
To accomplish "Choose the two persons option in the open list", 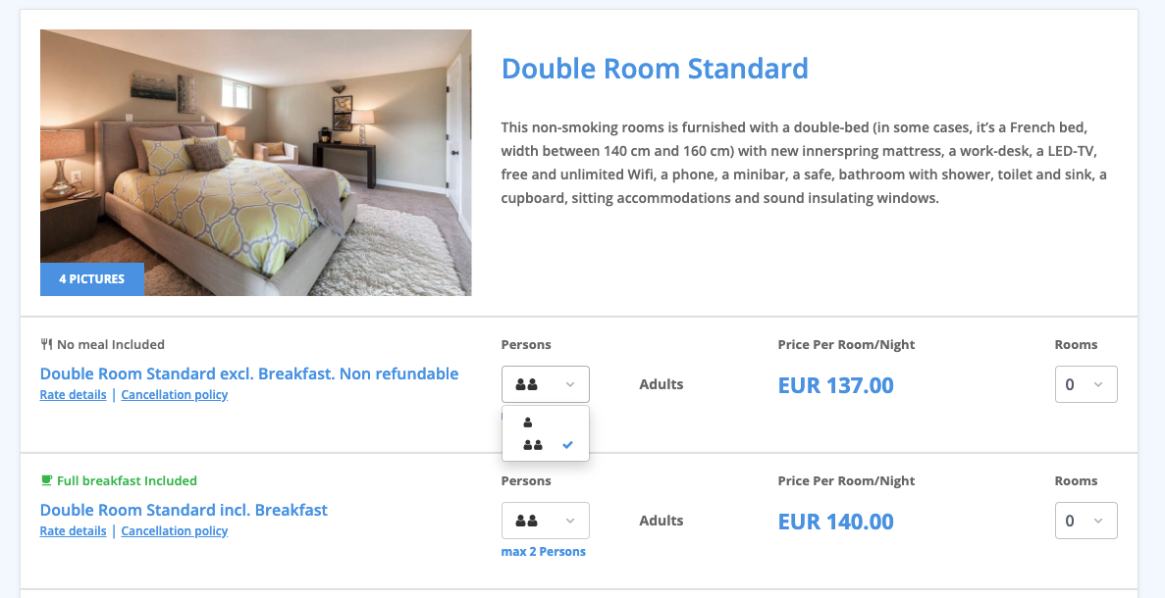I will pyautogui.click(x=533, y=445).
